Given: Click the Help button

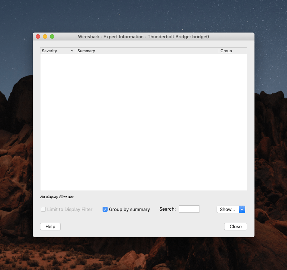Looking at the screenshot, I should coord(50,227).
